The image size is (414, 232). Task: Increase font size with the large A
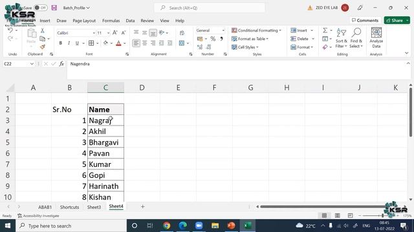[x=115, y=33]
